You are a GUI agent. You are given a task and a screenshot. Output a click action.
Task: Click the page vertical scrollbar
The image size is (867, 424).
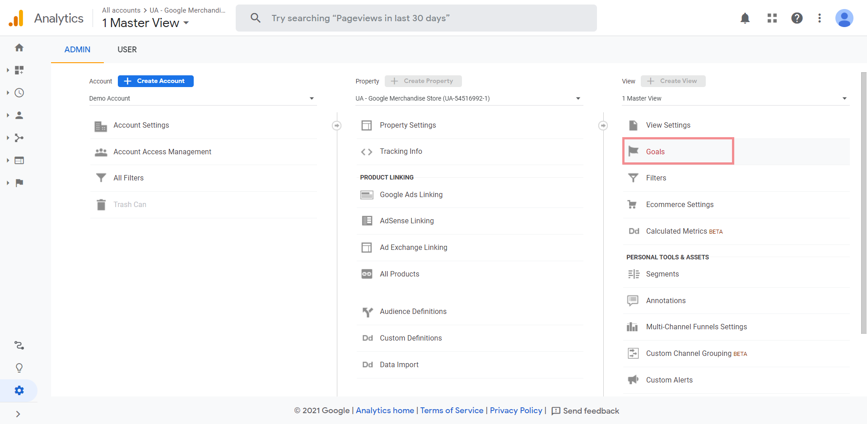click(x=863, y=203)
